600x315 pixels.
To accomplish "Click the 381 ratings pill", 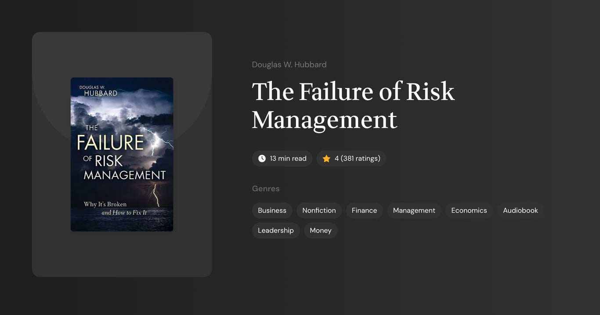I will (351, 158).
